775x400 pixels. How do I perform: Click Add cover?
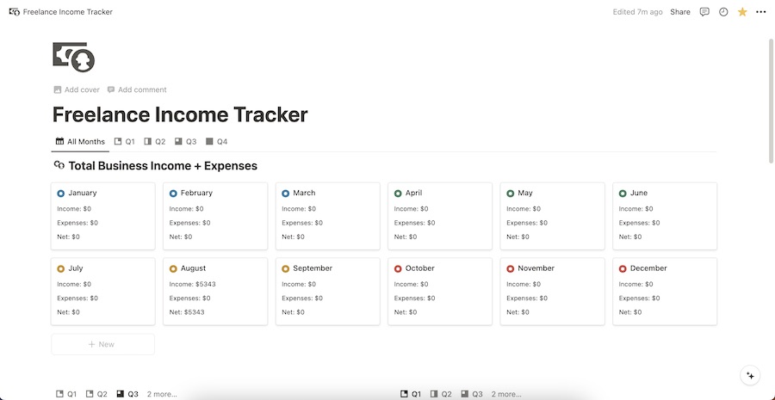pyautogui.click(x=77, y=89)
